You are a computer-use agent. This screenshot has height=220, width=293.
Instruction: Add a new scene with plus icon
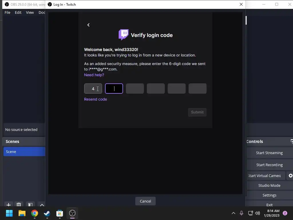tap(8, 205)
